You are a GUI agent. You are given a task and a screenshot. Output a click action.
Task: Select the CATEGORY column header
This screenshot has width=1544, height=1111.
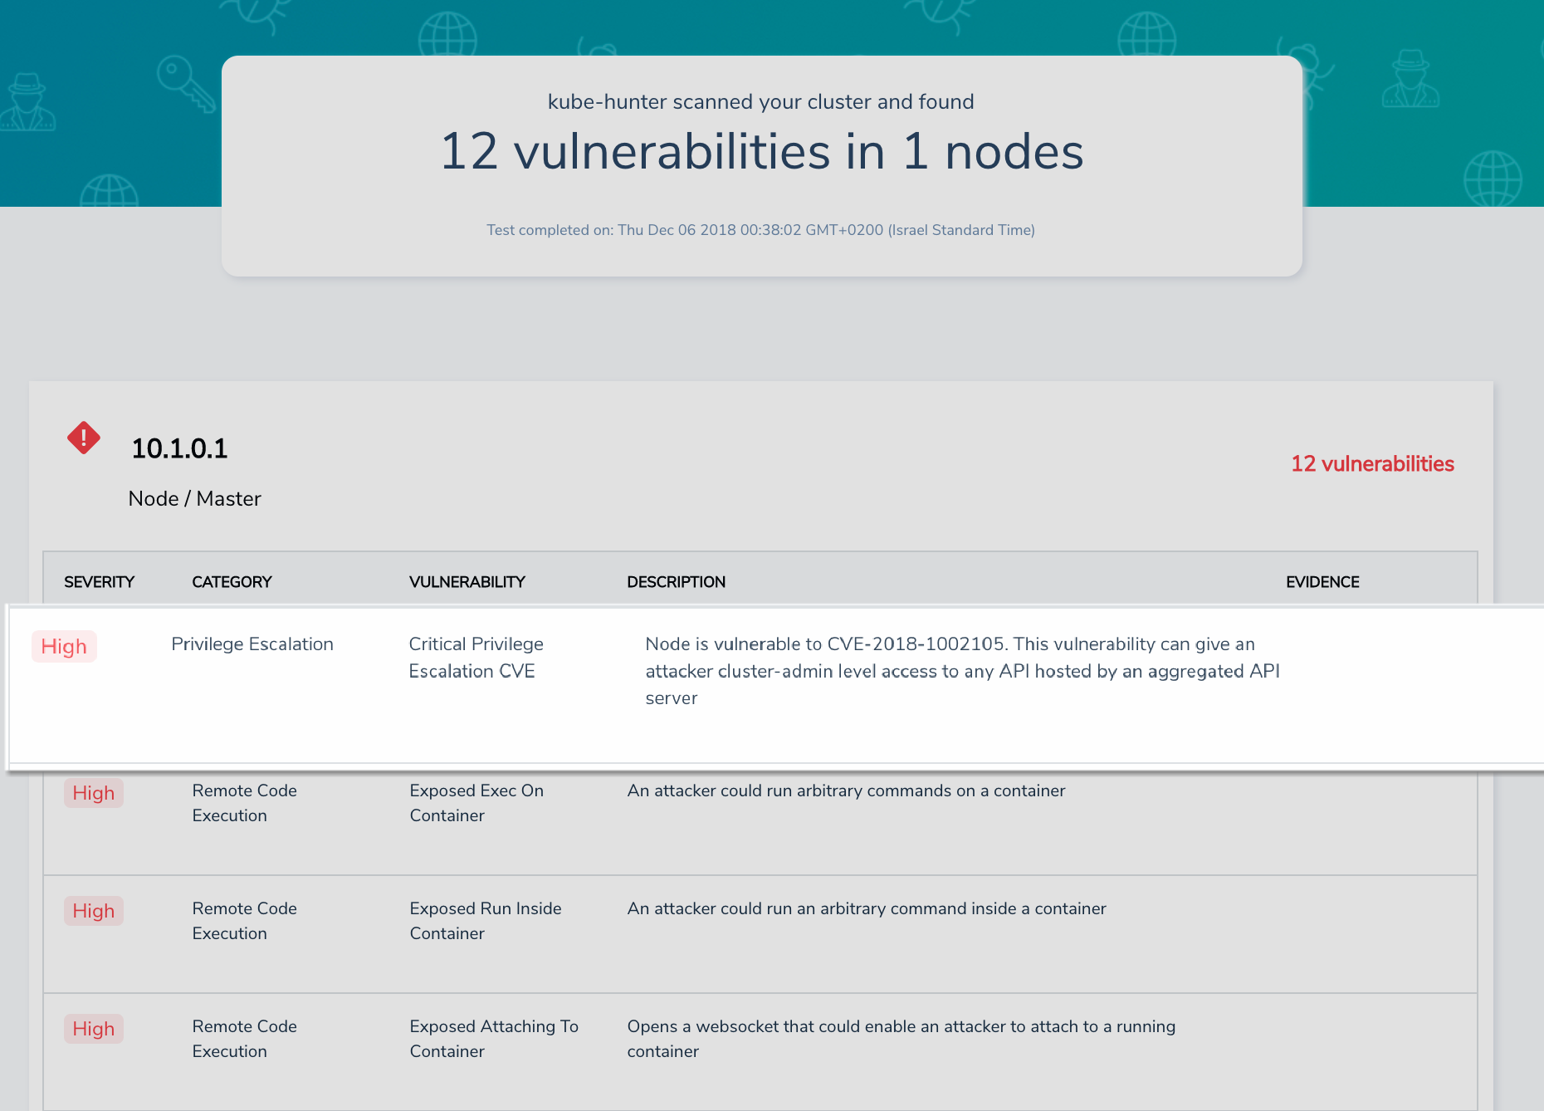pyautogui.click(x=232, y=582)
